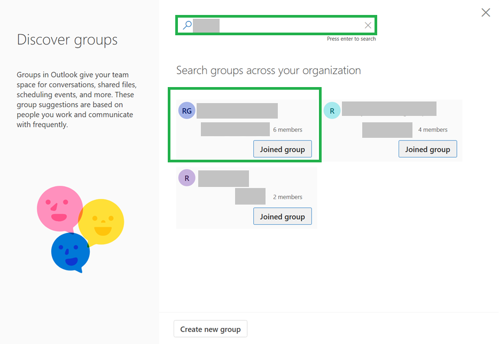Clear the search box with X
This screenshot has height=344, width=499.
pos(368,26)
